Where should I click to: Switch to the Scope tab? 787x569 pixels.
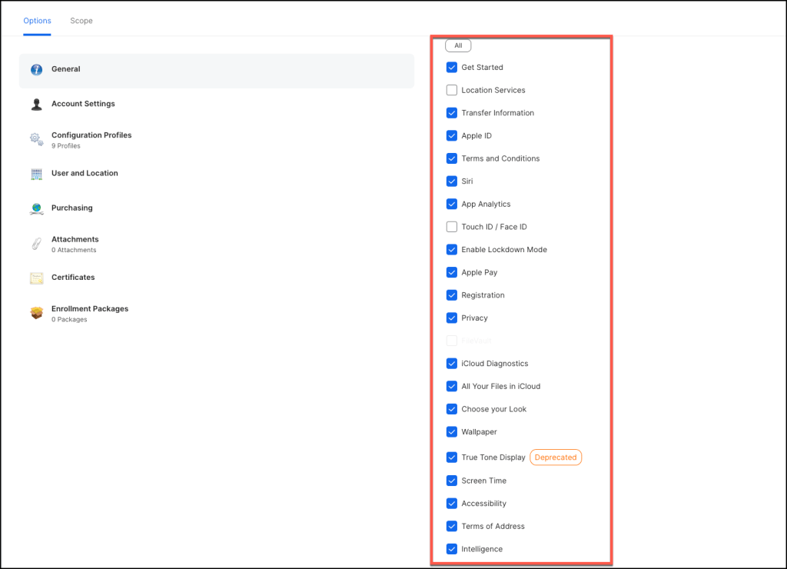81,21
